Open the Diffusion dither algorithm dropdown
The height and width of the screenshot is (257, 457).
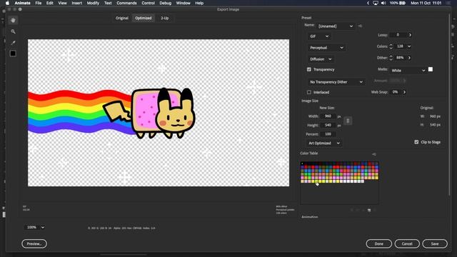click(x=321, y=59)
